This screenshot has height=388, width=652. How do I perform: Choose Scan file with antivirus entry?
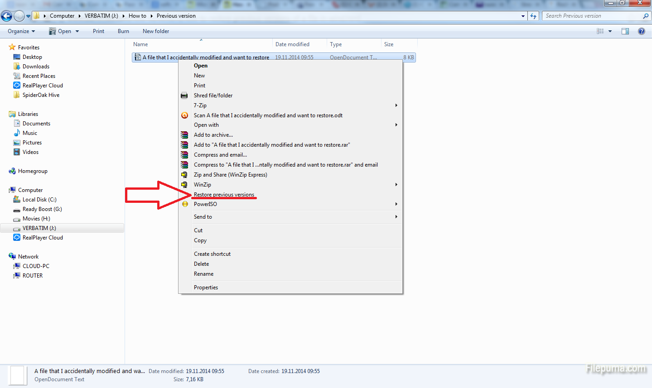[290, 115]
